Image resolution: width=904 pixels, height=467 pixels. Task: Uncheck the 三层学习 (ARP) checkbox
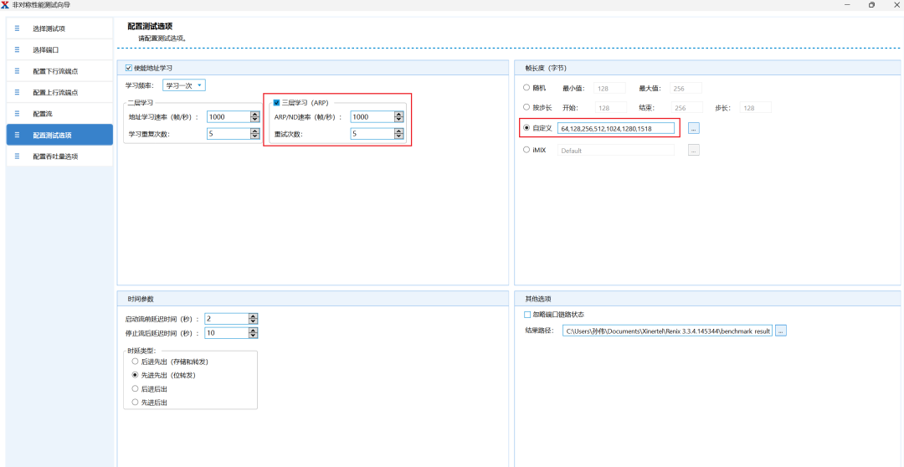tap(277, 103)
